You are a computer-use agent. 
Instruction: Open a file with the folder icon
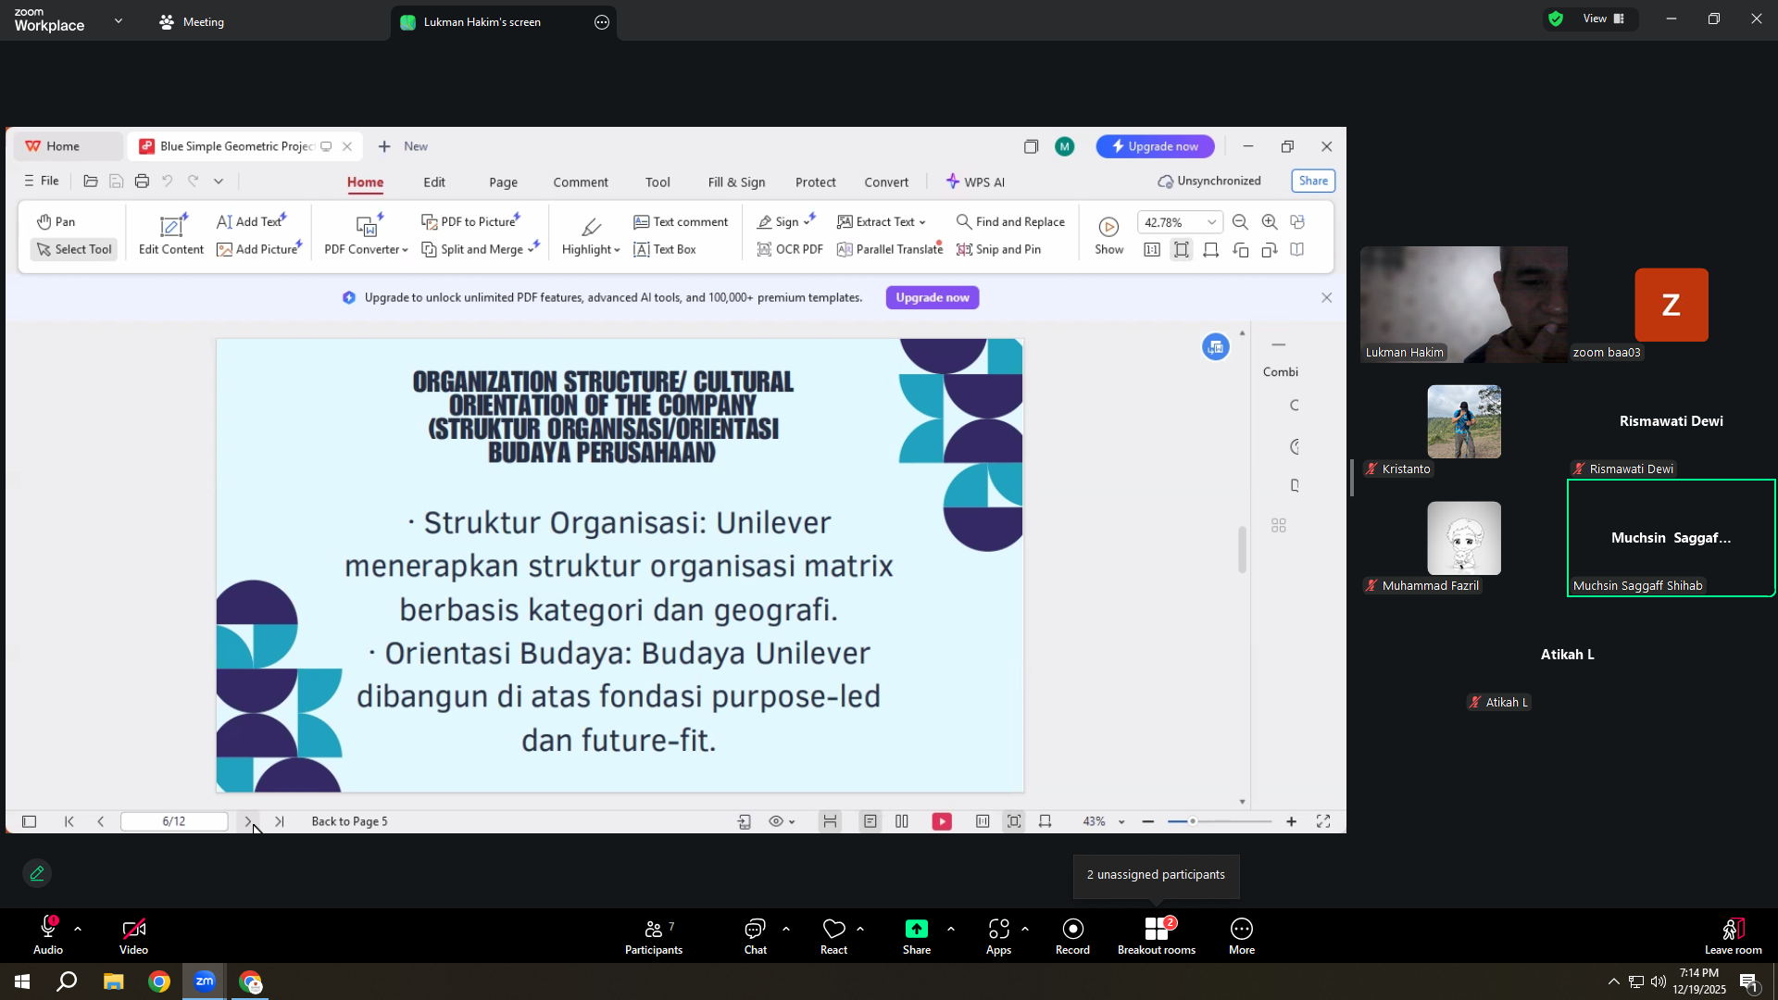click(x=91, y=181)
